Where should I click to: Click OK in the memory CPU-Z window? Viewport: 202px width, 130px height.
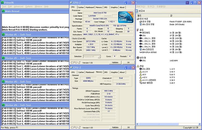128,127
